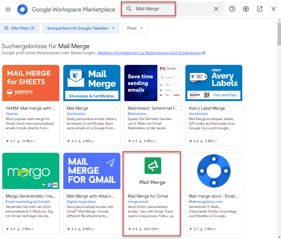Open Marketplace in new window icon
The width and height of the screenshot is (281, 239).
point(260,9)
